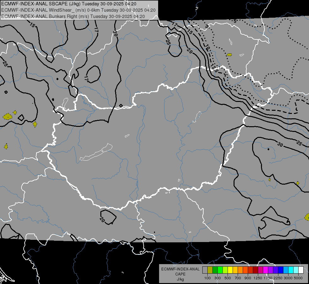Select the WindShear 0-6km title line
309x284 pixels.
pos(78,10)
